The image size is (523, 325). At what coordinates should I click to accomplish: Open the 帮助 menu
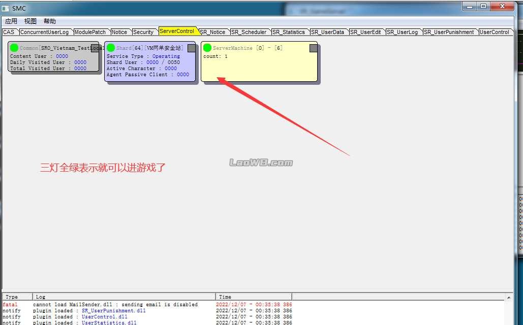(50, 21)
